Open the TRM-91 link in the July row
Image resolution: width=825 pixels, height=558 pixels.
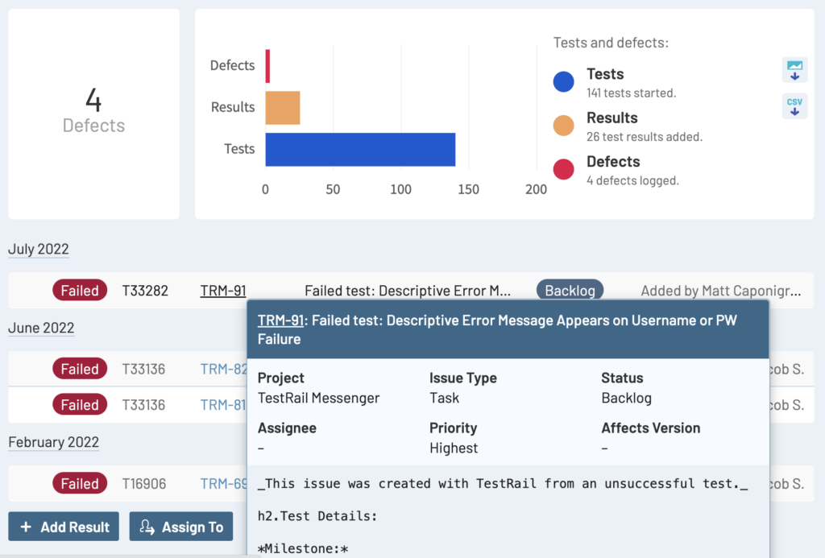223,291
